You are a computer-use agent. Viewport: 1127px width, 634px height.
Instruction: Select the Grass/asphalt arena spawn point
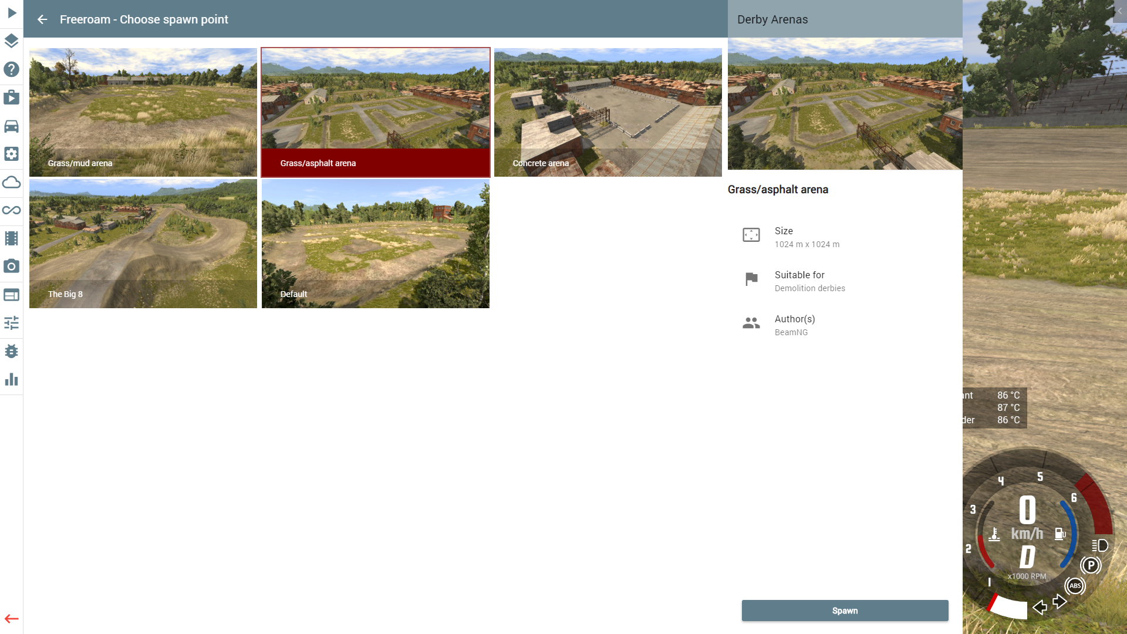click(376, 112)
